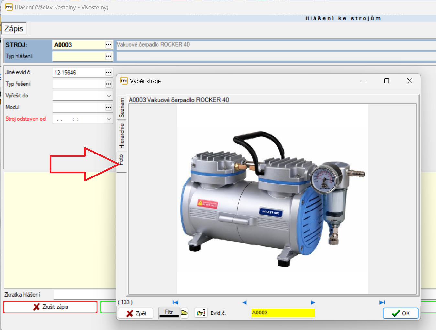This screenshot has width=436, height=330.
Task: Click the Jiné evid.č. field 12-15646
Action: click(x=79, y=73)
